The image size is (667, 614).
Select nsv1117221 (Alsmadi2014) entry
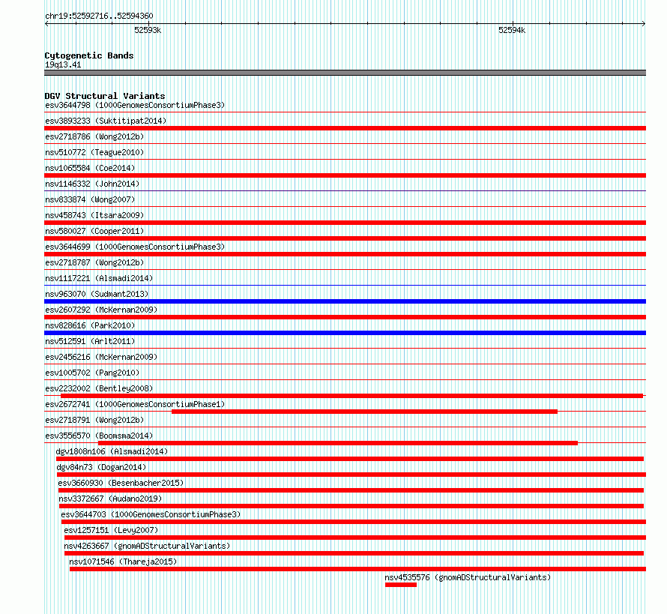tap(99, 278)
